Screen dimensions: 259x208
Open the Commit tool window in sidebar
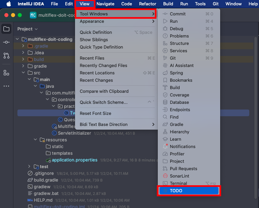[x=6, y=42]
